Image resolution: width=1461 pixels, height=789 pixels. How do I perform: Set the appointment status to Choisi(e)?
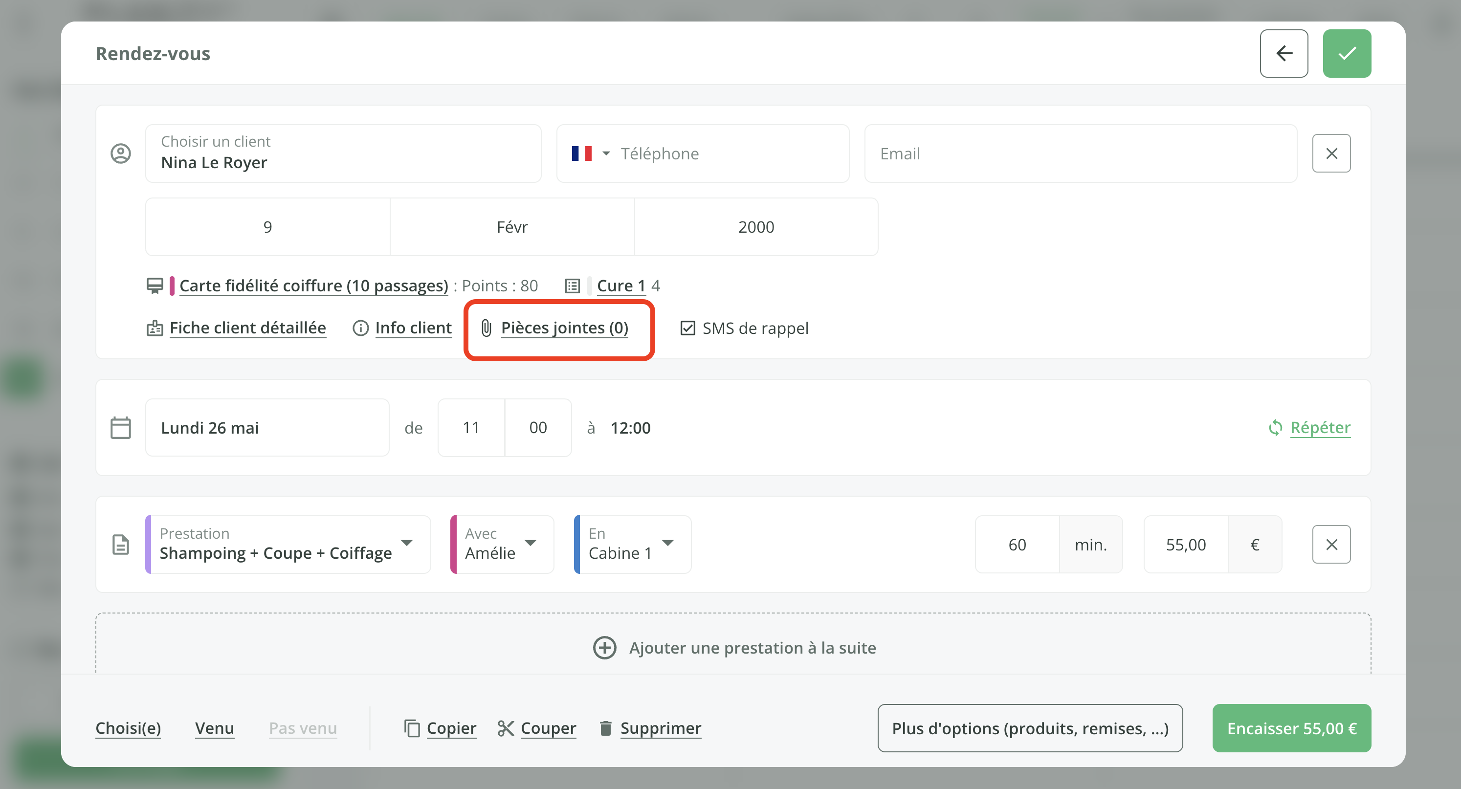click(x=128, y=728)
